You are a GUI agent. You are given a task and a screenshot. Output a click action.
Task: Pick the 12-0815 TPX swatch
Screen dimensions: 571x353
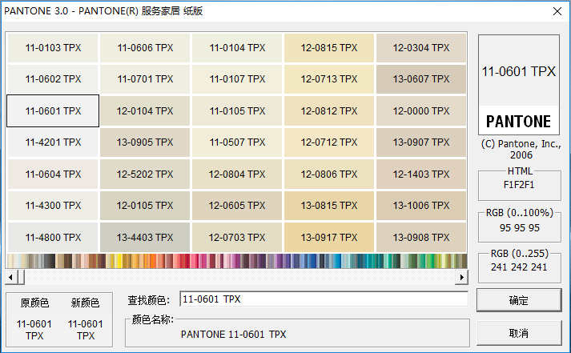(x=329, y=48)
